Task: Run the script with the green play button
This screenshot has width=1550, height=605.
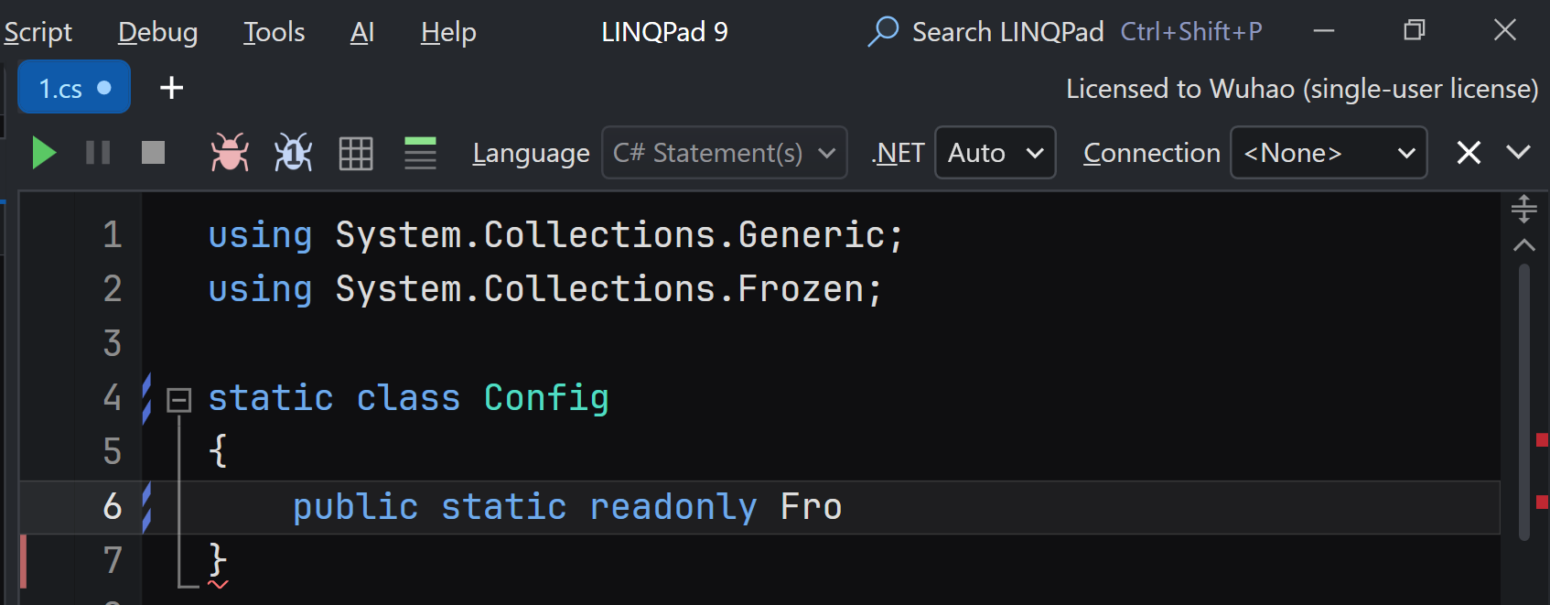Action: click(x=43, y=153)
